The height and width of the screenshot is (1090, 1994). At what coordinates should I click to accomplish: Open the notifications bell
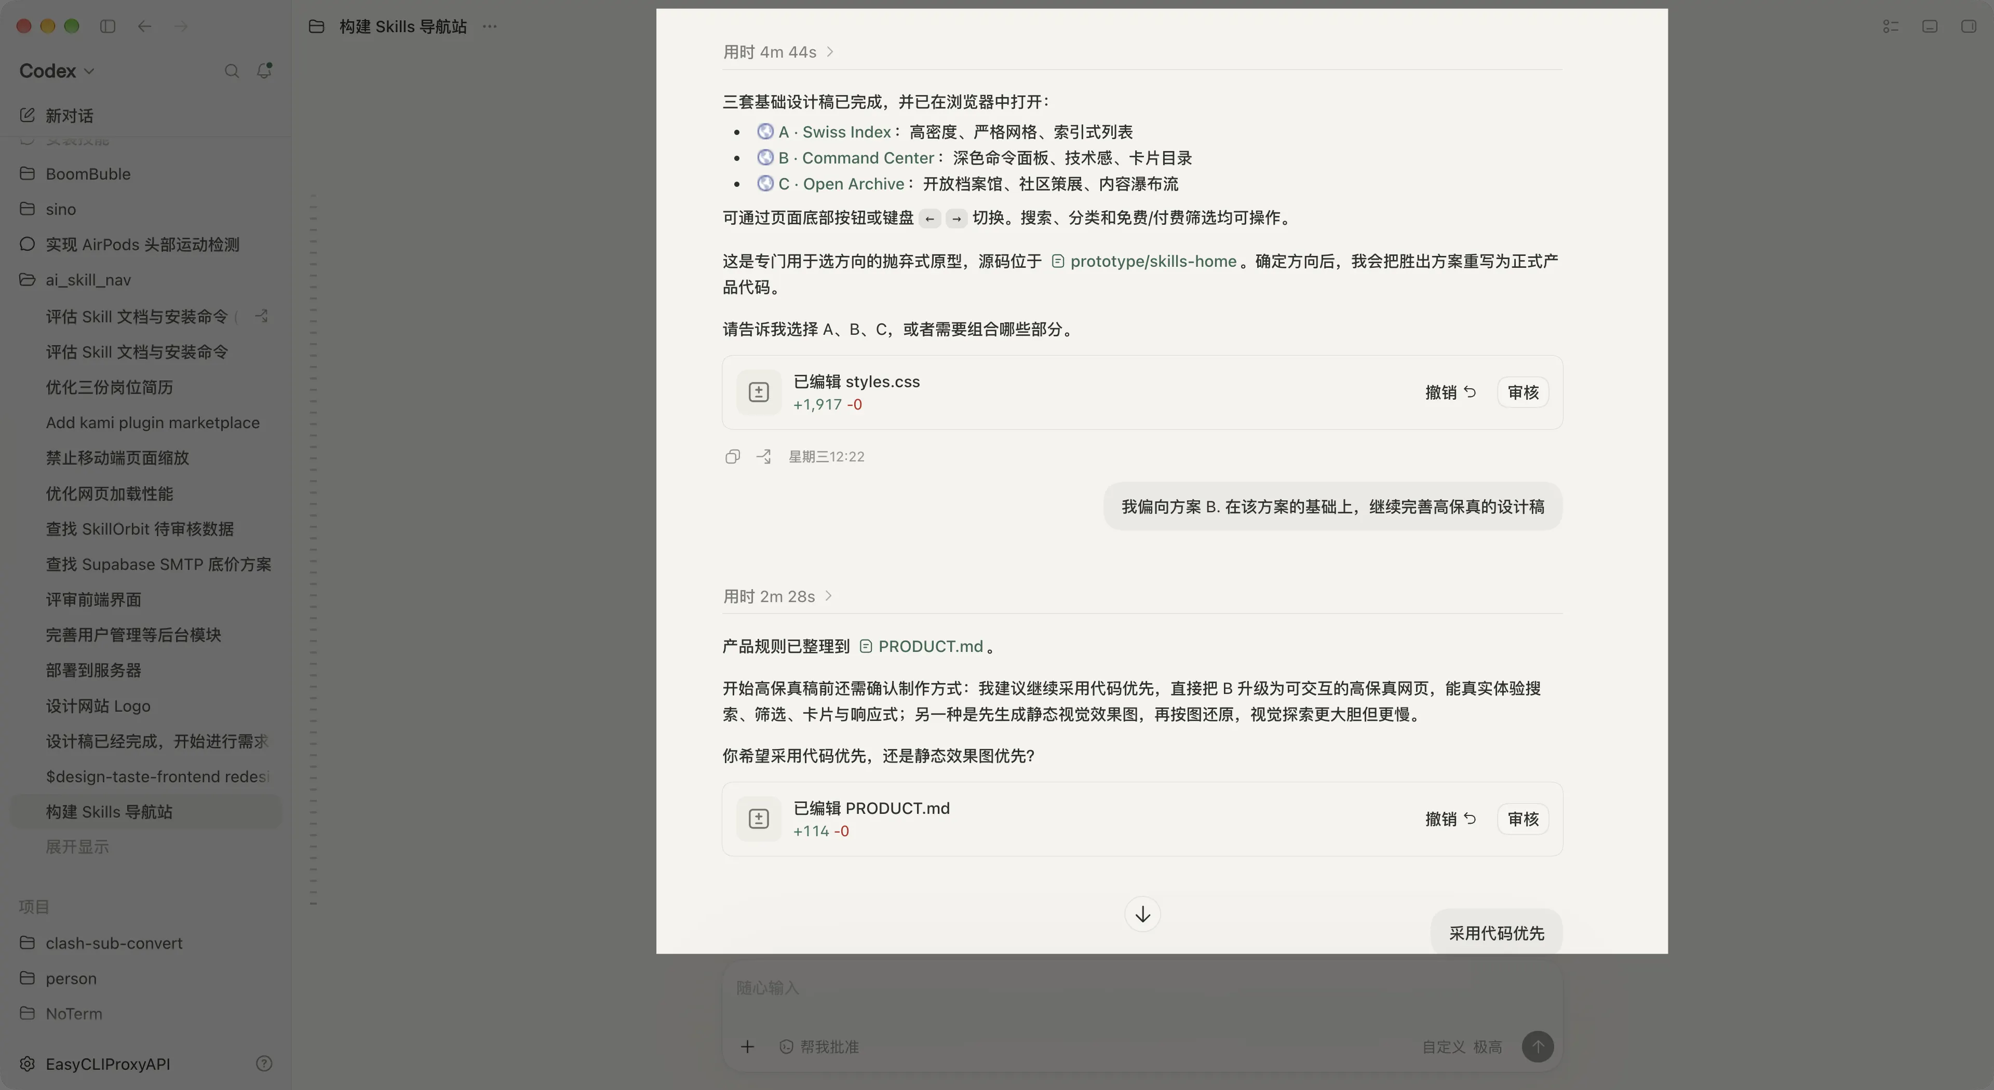click(x=264, y=71)
